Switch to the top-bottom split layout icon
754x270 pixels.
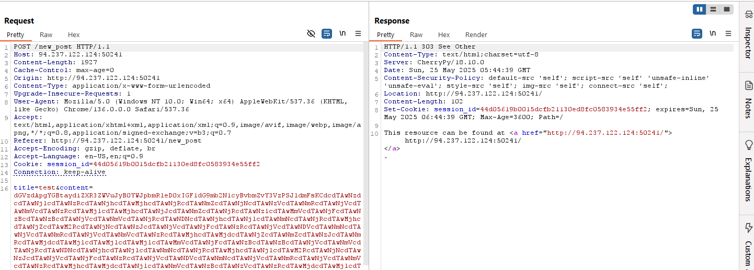coord(713,9)
